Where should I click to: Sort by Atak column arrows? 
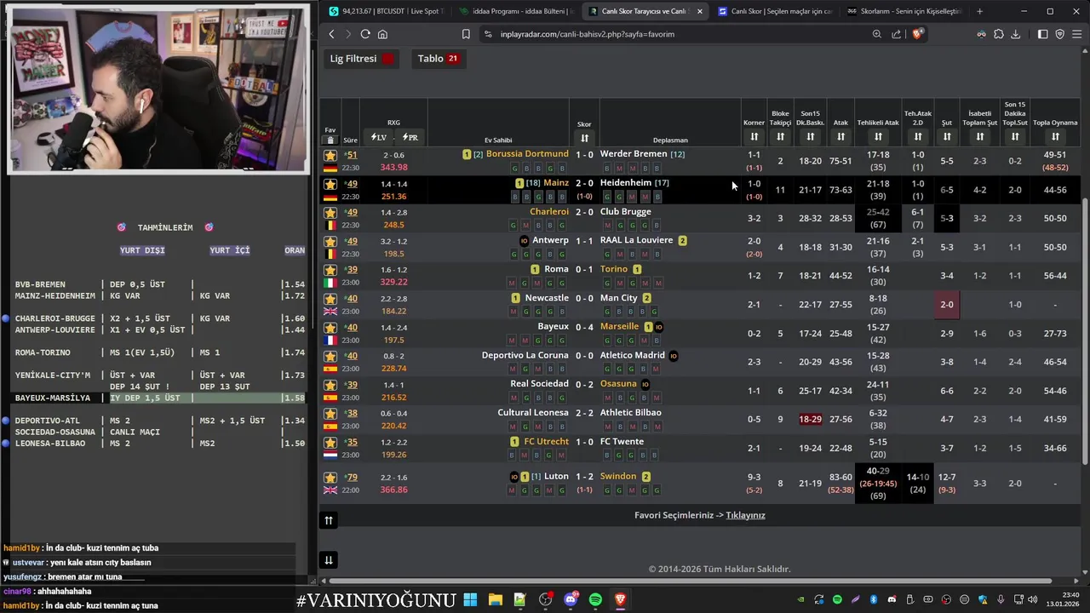[x=840, y=137]
